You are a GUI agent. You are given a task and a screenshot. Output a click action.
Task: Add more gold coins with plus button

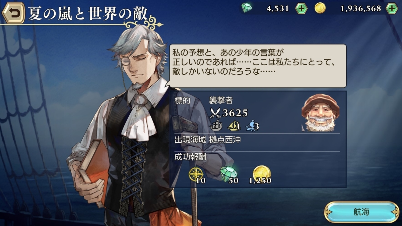[391, 9]
